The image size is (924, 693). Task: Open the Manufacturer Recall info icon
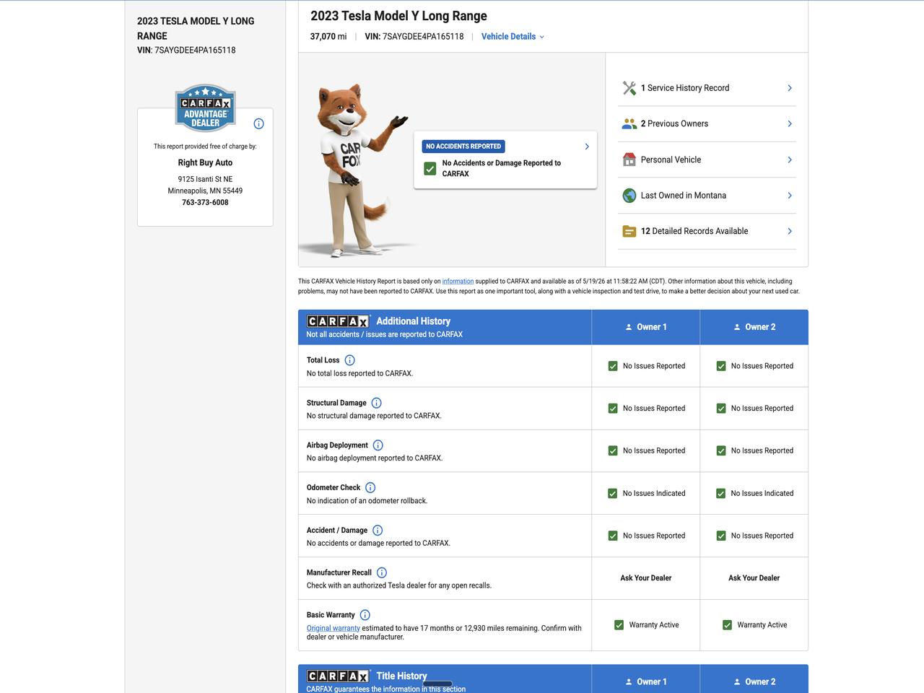(382, 573)
